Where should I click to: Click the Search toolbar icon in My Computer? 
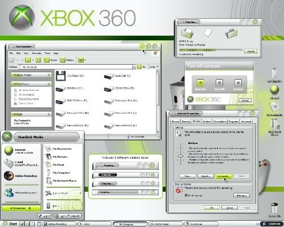46,60
